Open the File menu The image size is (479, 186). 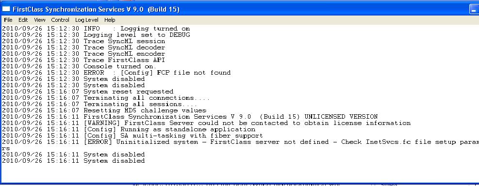pos(8,20)
